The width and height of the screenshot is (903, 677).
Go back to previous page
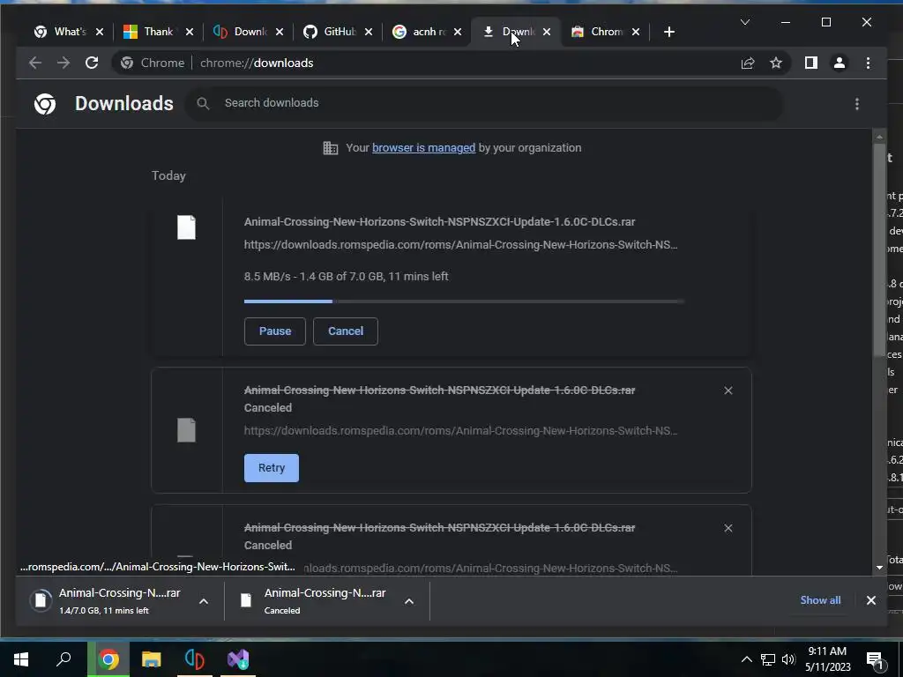tap(35, 63)
